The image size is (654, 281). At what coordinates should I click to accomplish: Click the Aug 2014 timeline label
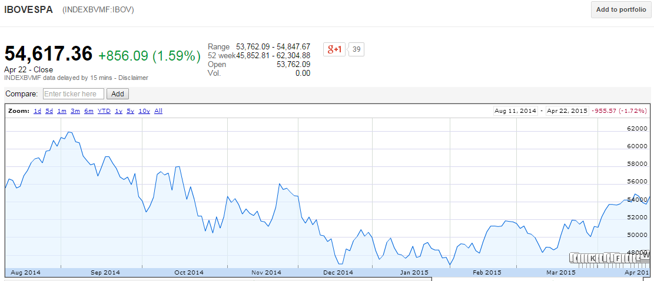coord(26,273)
